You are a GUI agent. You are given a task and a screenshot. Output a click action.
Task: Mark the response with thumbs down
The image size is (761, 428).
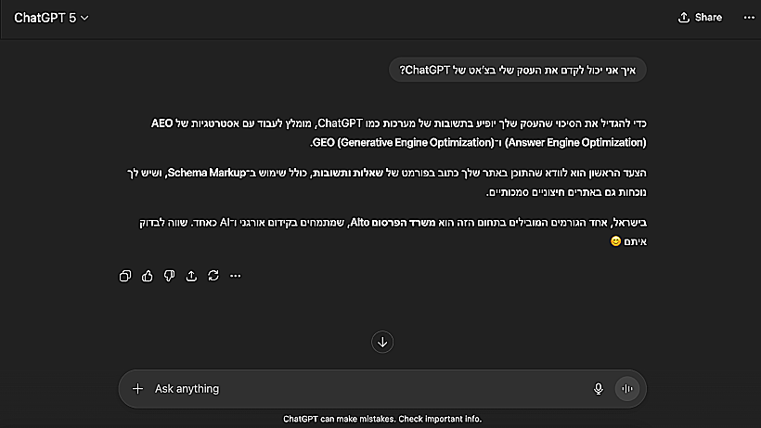click(169, 276)
